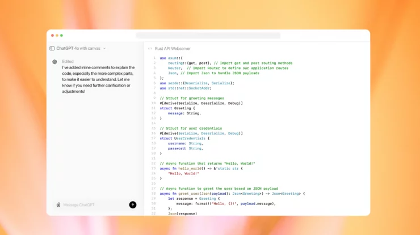Screen dimensions: 420x235
Task: Click the 'Json(response)' line
Action: [x=182, y=213]
